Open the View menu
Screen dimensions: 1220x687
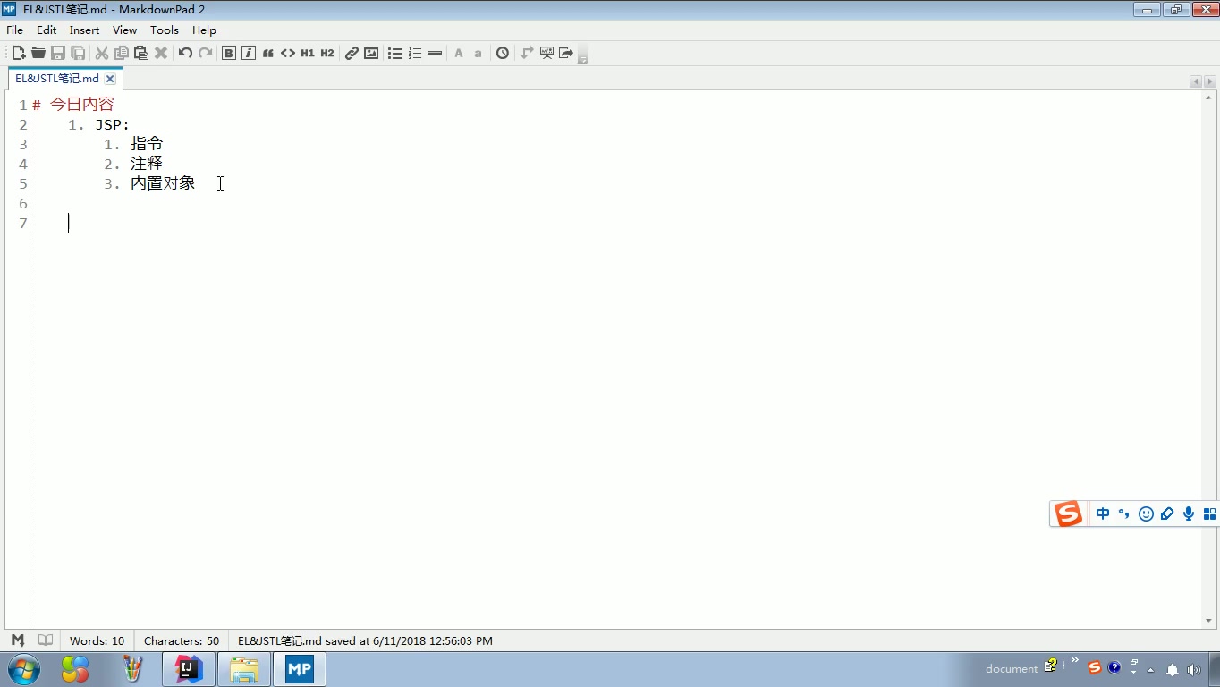coord(124,30)
